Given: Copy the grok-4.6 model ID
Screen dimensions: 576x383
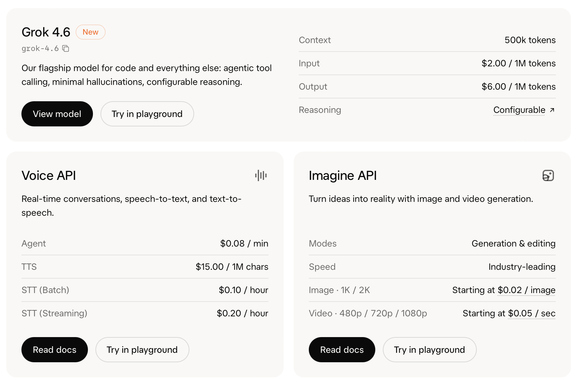Looking at the screenshot, I should (x=66, y=48).
